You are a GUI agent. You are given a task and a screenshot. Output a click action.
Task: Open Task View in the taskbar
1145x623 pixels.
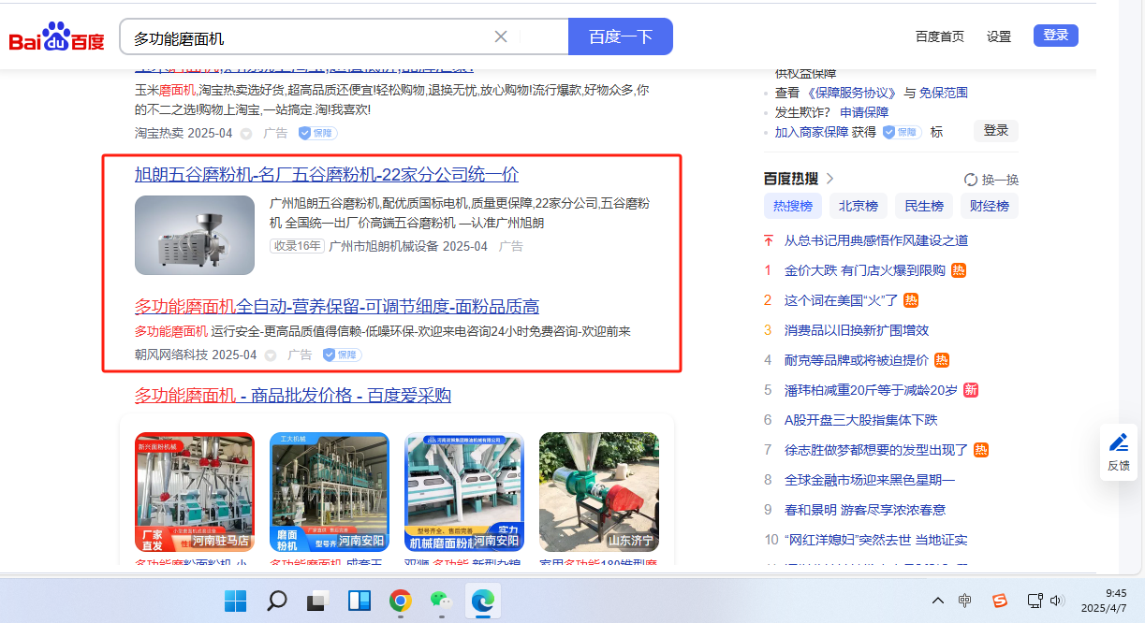click(x=318, y=601)
